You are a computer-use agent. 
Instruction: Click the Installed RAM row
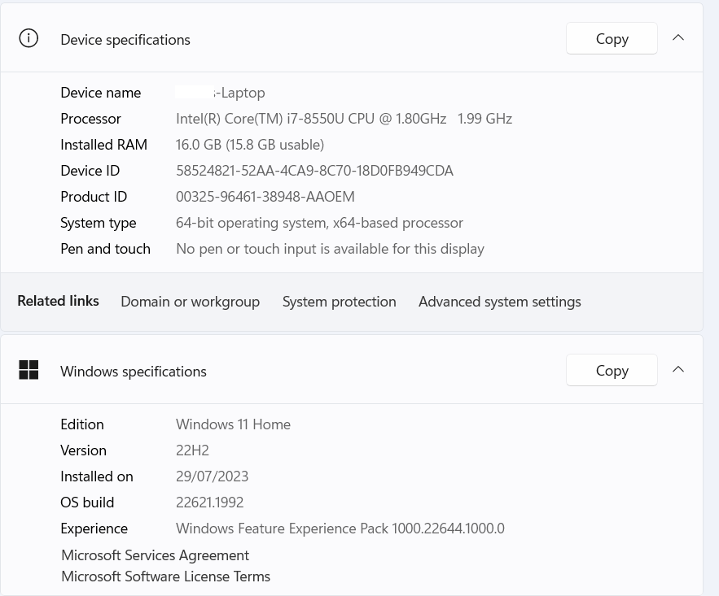pos(250,144)
